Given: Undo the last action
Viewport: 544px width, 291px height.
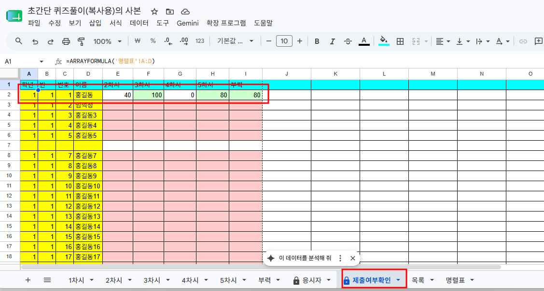Looking at the screenshot, I should click(x=35, y=41).
